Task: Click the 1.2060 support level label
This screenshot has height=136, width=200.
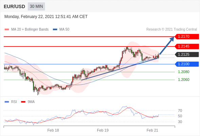Action: (x=183, y=80)
